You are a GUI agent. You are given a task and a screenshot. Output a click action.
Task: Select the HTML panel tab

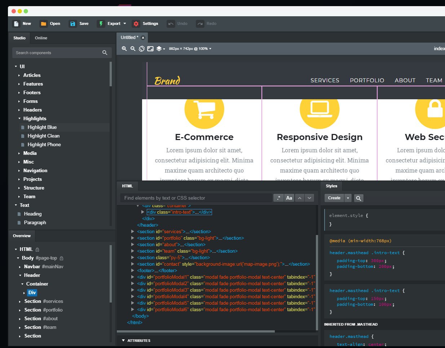(x=127, y=186)
